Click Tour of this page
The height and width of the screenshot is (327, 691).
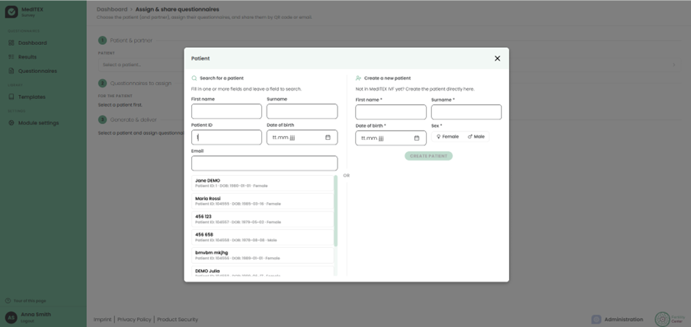[x=30, y=301]
